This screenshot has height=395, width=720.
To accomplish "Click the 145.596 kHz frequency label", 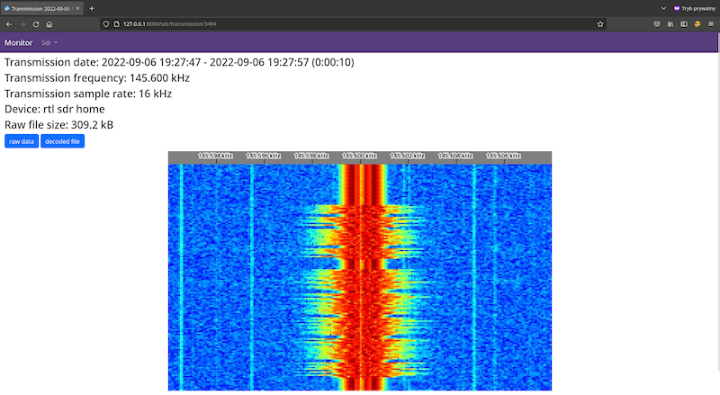I will pyautogui.click(x=264, y=156).
